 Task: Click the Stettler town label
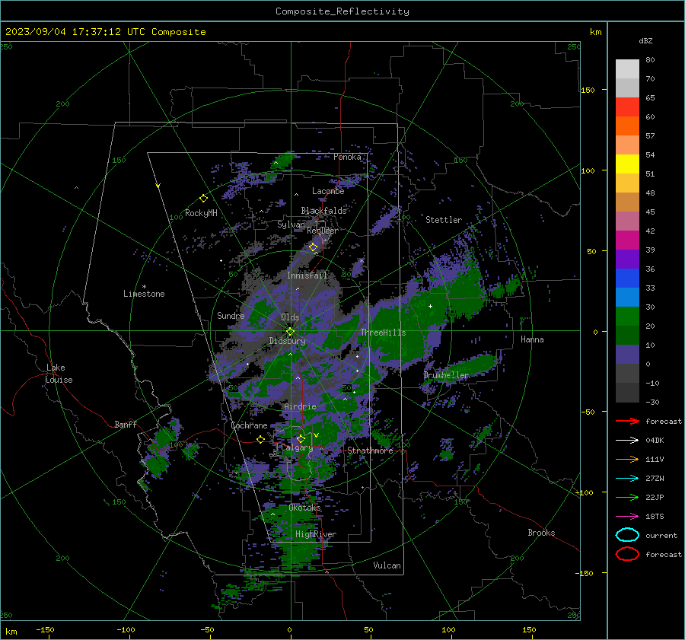444,220
